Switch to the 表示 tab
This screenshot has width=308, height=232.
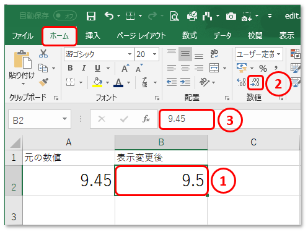(287, 36)
